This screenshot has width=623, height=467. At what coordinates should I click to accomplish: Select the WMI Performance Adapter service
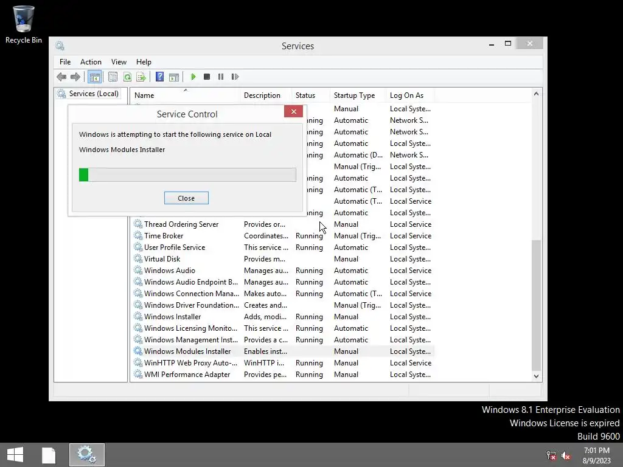click(283, 374)
